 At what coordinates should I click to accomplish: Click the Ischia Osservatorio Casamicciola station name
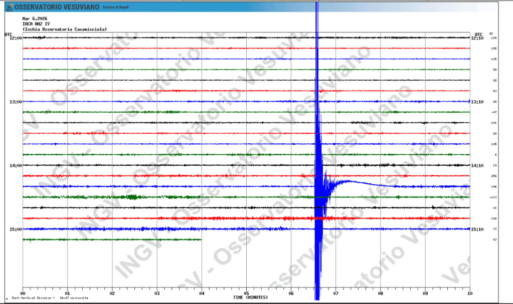(x=65, y=30)
